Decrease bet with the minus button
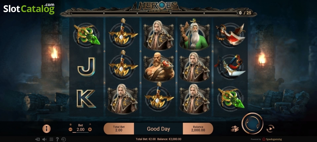 [x=71, y=129]
